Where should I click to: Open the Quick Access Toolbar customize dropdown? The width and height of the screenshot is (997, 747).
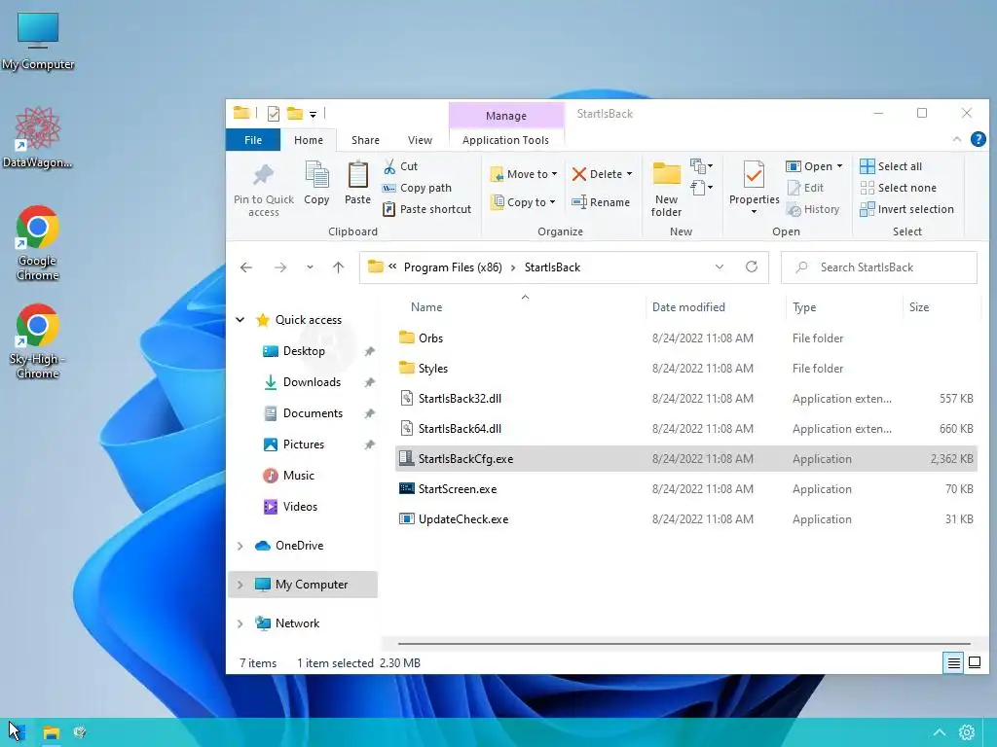313,115
